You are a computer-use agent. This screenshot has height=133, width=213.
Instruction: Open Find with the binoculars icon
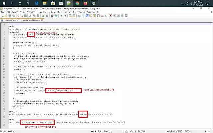pyautogui.click(x=52, y=16)
